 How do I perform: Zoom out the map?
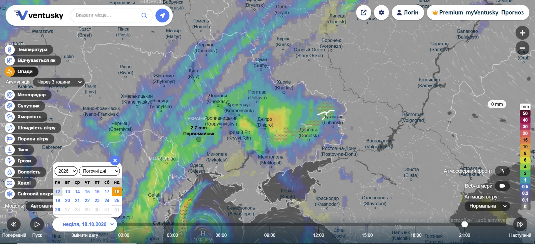point(522,48)
